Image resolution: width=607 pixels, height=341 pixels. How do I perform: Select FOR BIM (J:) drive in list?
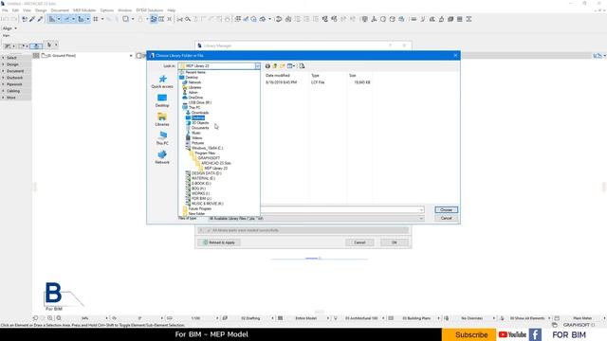click(x=201, y=198)
